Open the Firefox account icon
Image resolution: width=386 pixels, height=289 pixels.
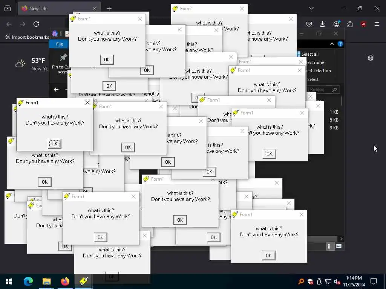(x=337, y=24)
